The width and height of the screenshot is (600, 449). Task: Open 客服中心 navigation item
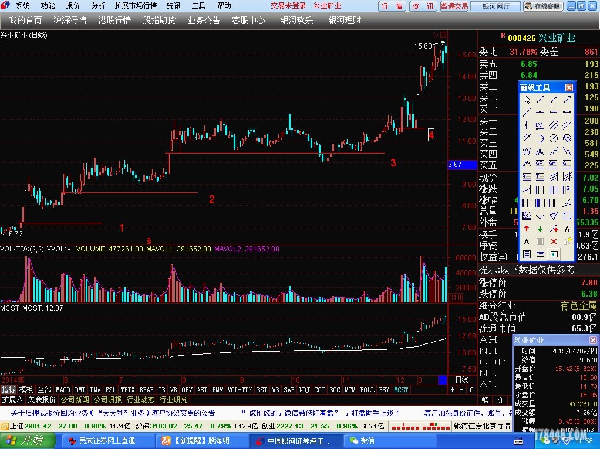pyautogui.click(x=248, y=21)
